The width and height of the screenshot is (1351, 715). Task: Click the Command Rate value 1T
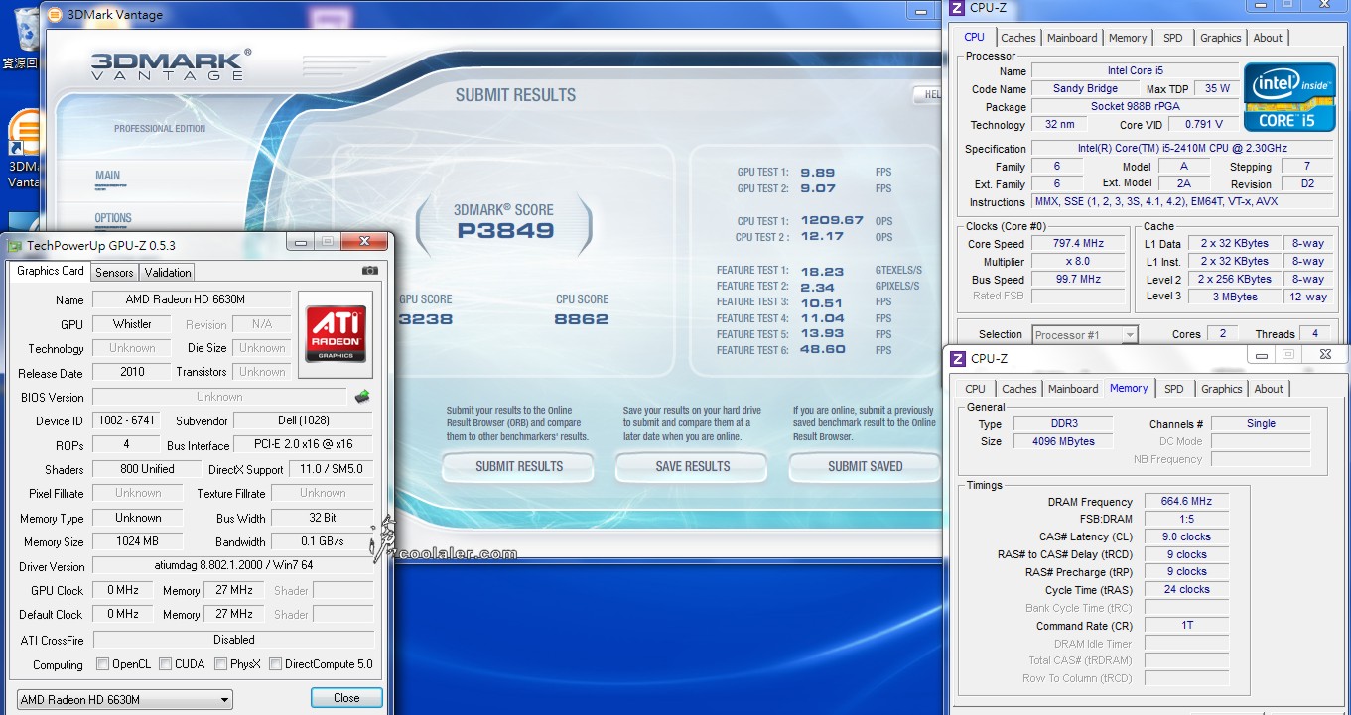pos(1187,626)
